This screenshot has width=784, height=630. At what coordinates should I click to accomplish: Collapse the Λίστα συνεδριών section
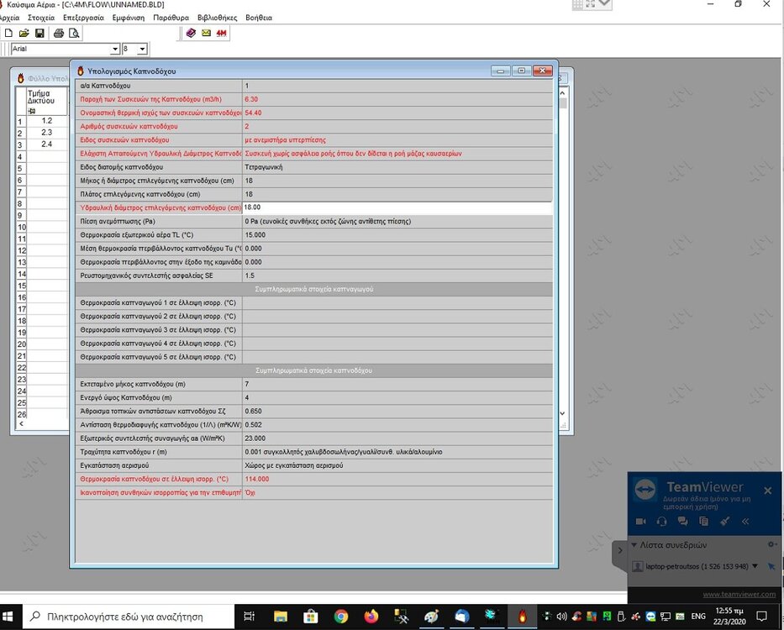634,545
